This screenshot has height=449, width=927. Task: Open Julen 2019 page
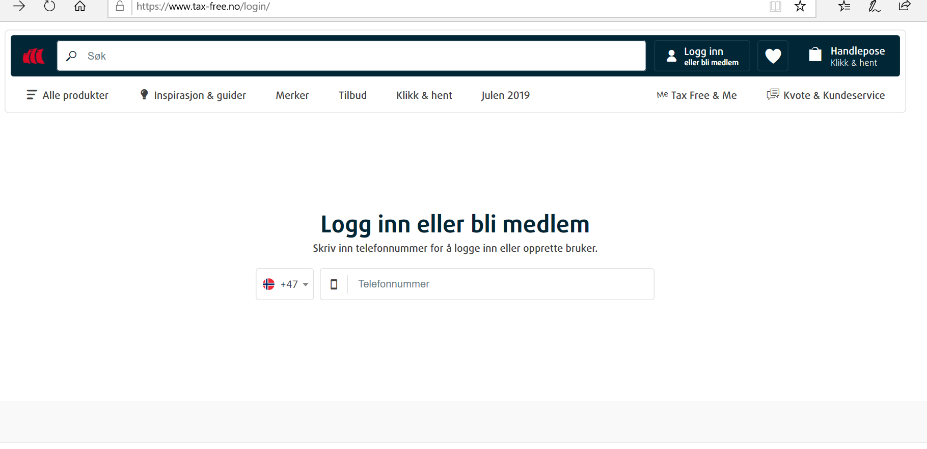505,95
